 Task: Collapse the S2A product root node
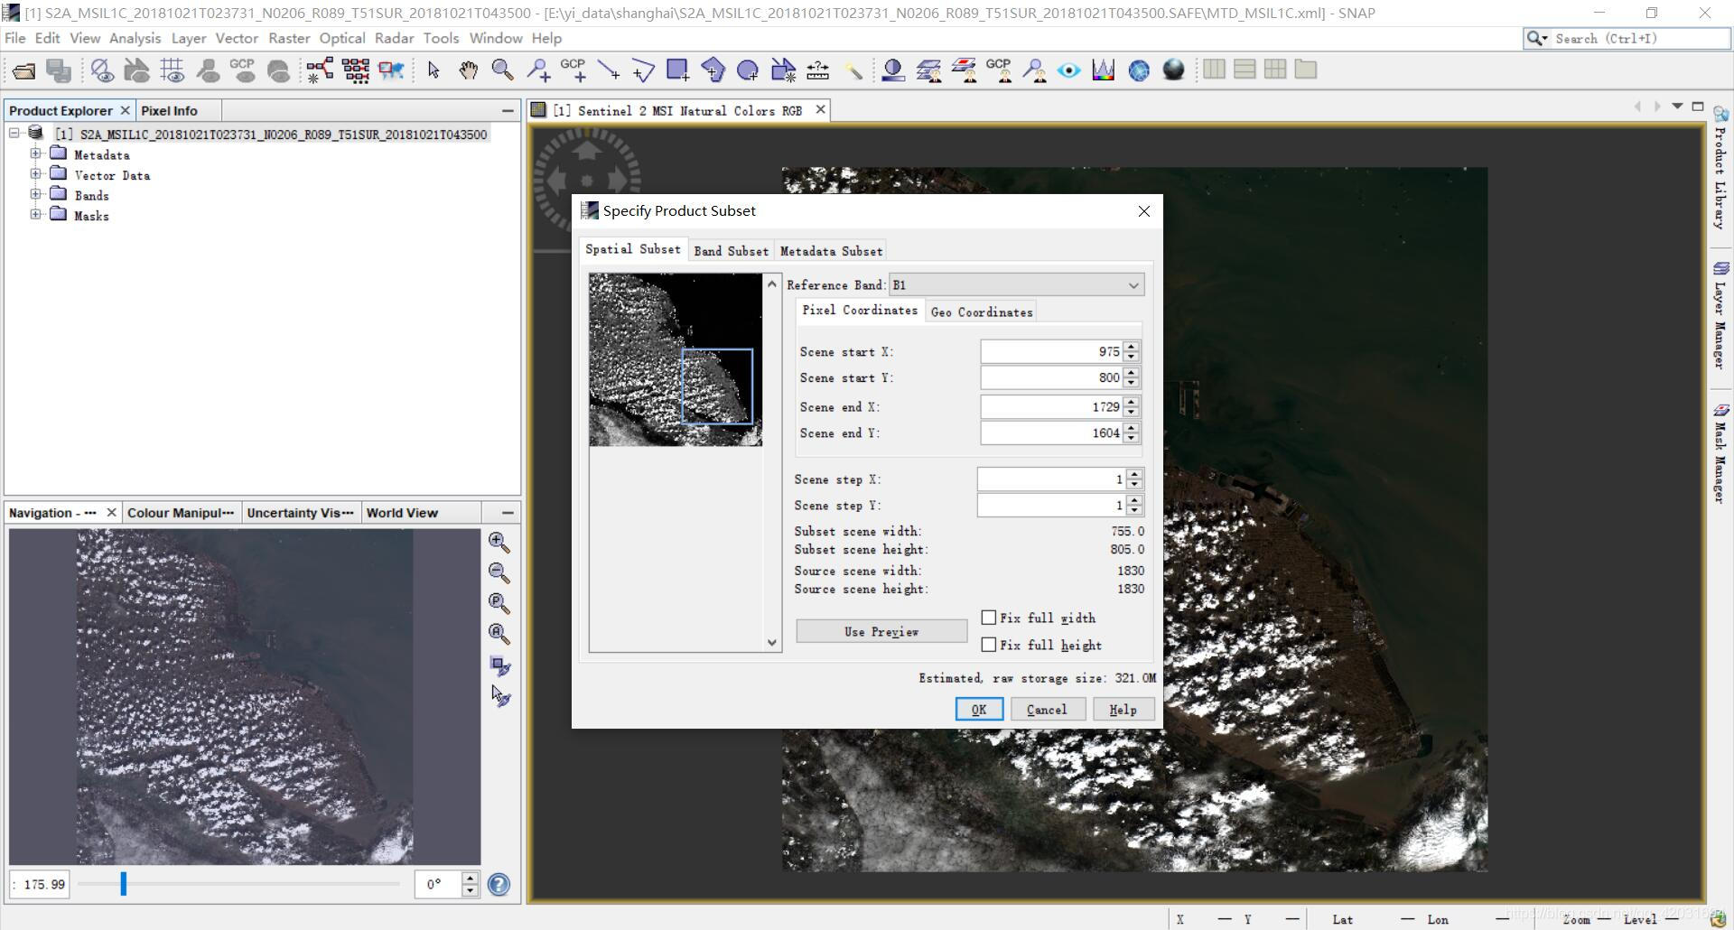[x=14, y=133]
